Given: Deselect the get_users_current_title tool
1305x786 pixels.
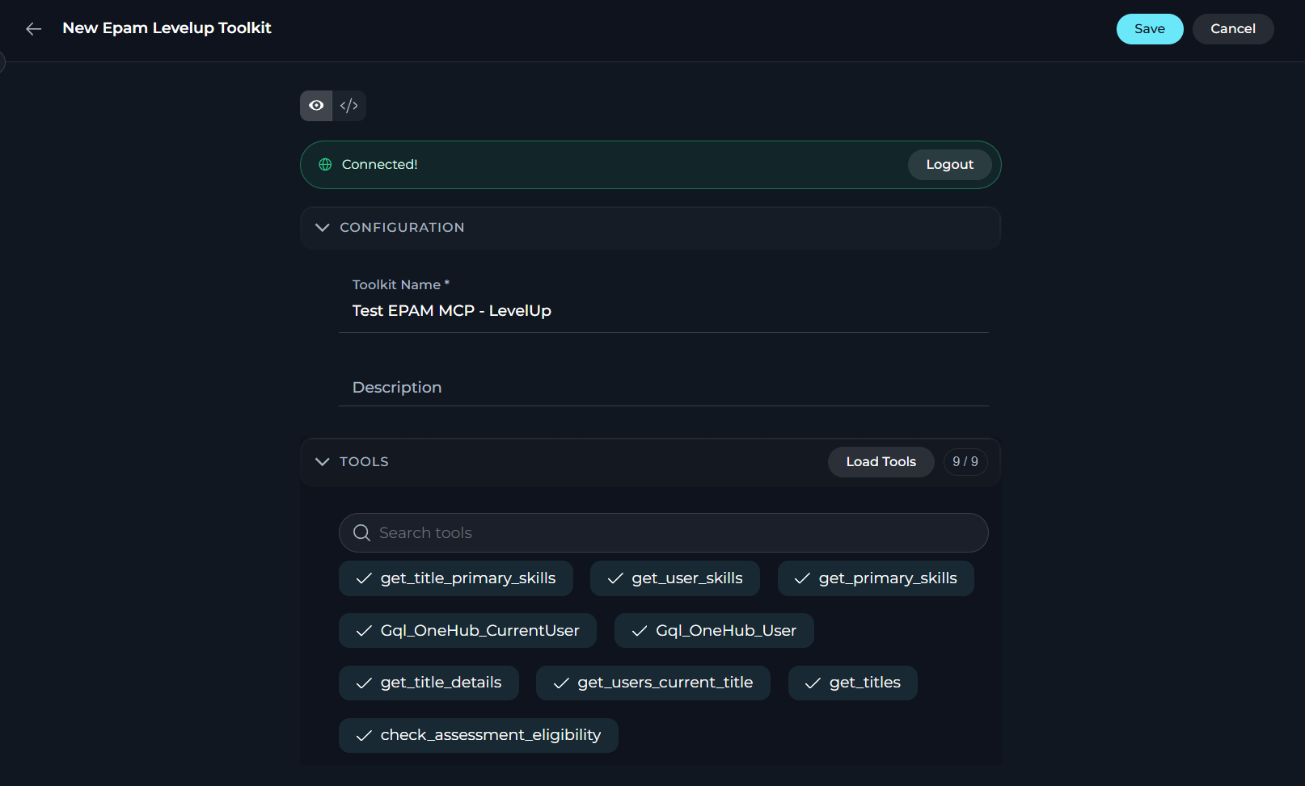Looking at the screenshot, I should pos(653,683).
